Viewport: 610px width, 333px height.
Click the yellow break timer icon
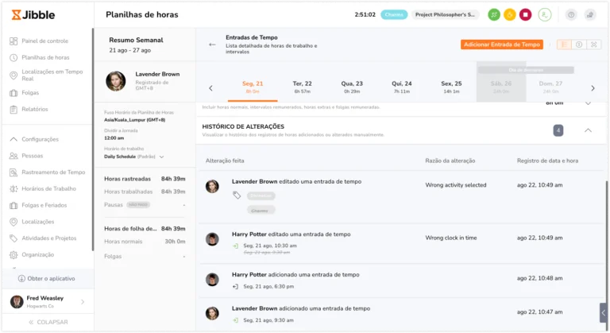pos(510,15)
